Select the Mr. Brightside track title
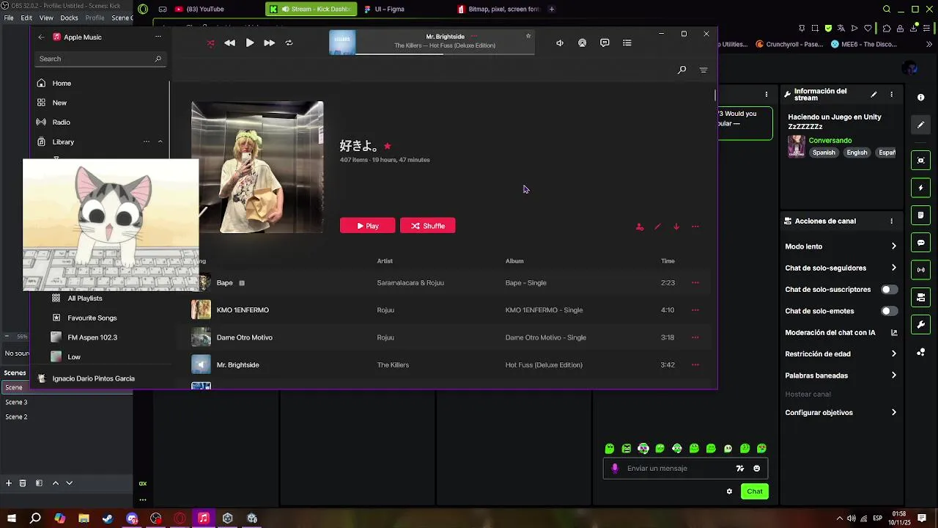 [x=237, y=365]
